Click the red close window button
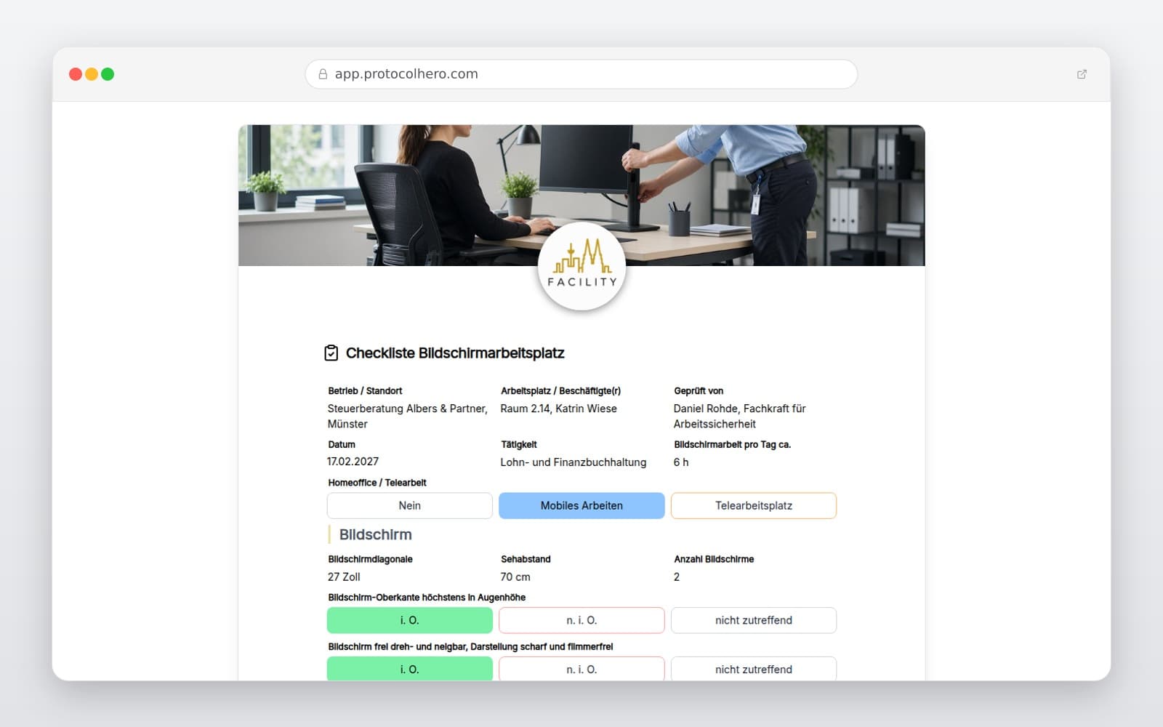The width and height of the screenshot is (1163, 727). (x=75, y=74)
